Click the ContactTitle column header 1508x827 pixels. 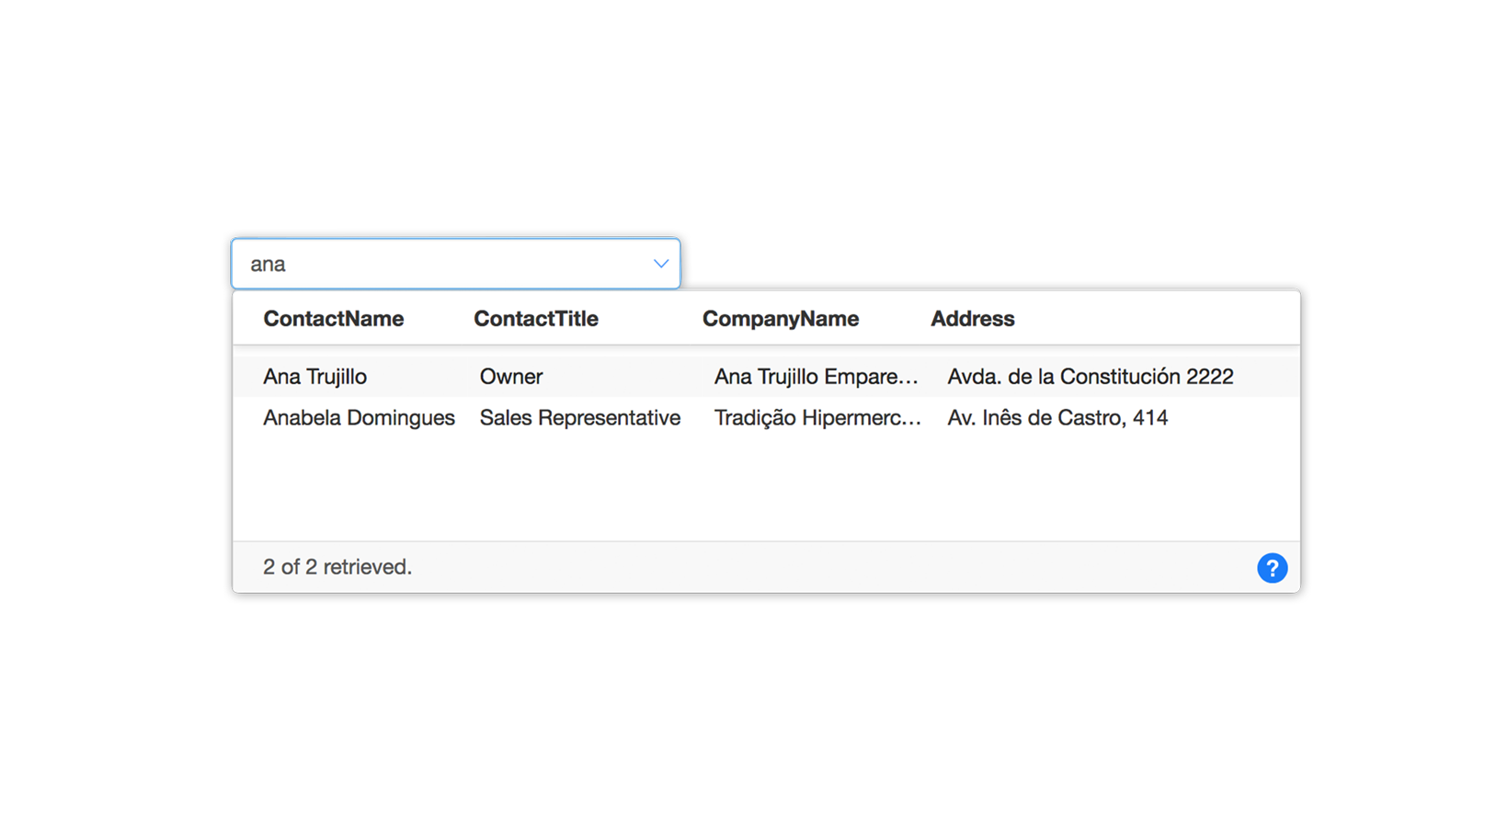pyautogui.click(x=535, y=319)
